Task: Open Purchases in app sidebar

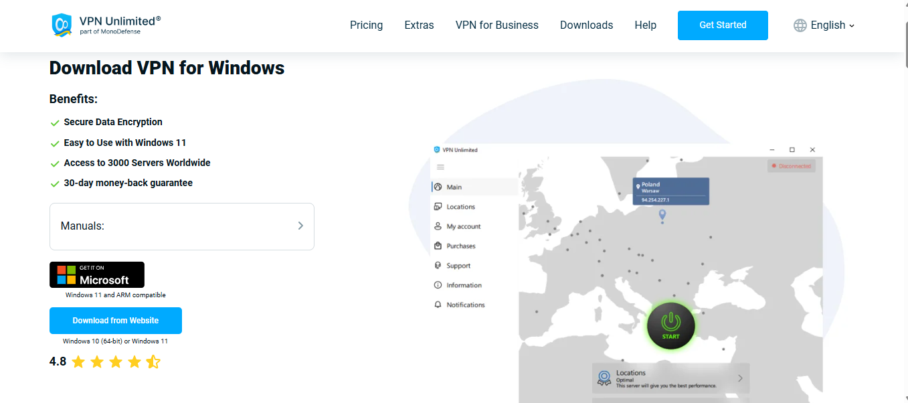Action: [460, 246]
